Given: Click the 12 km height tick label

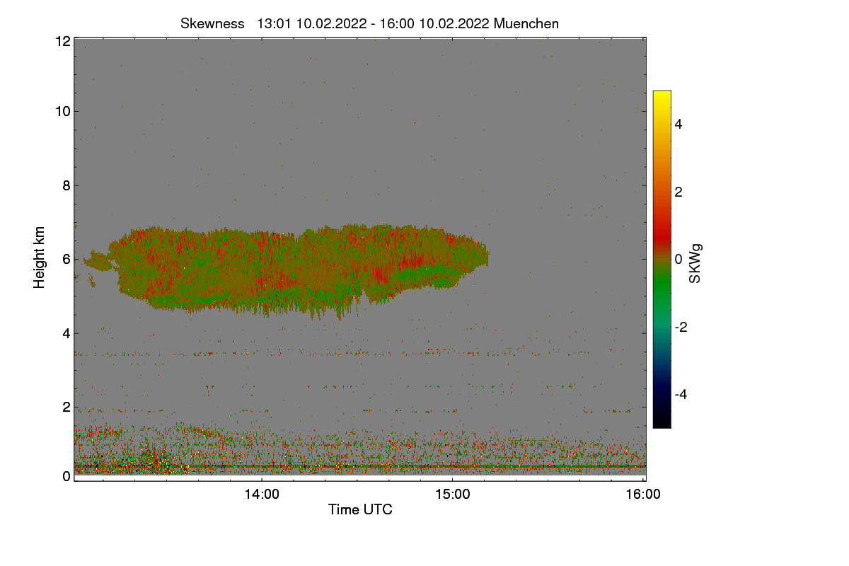Looking at the screenshot, I should (62, 41).
